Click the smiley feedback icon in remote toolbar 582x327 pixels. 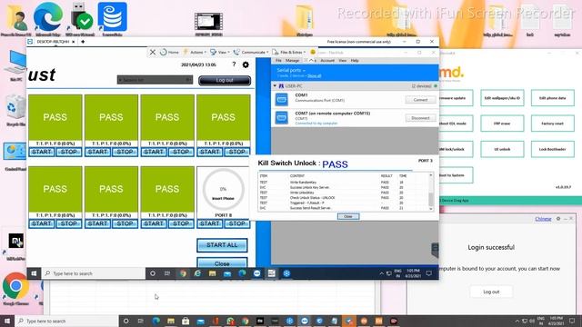click(313, 53)
